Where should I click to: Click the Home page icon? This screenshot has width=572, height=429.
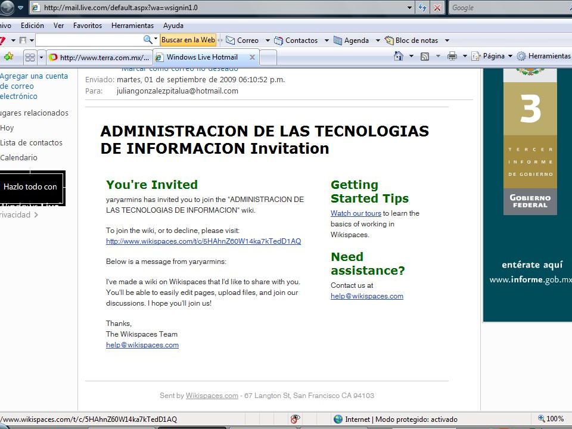tap(399, 56)
